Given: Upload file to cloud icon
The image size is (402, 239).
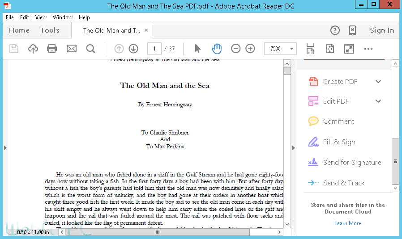Looking at the screenshot, I should coord(33,49).
